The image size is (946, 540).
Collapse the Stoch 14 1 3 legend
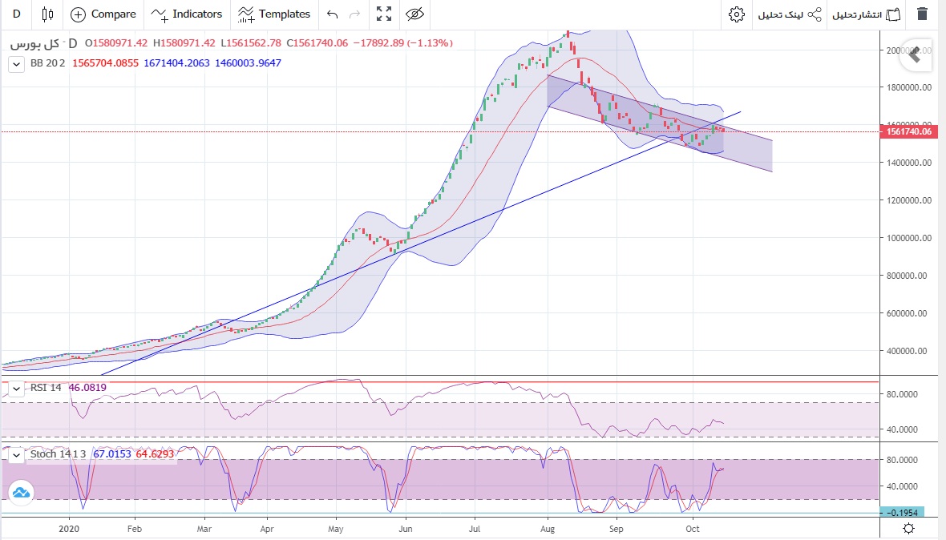click(x=16, y=455)
